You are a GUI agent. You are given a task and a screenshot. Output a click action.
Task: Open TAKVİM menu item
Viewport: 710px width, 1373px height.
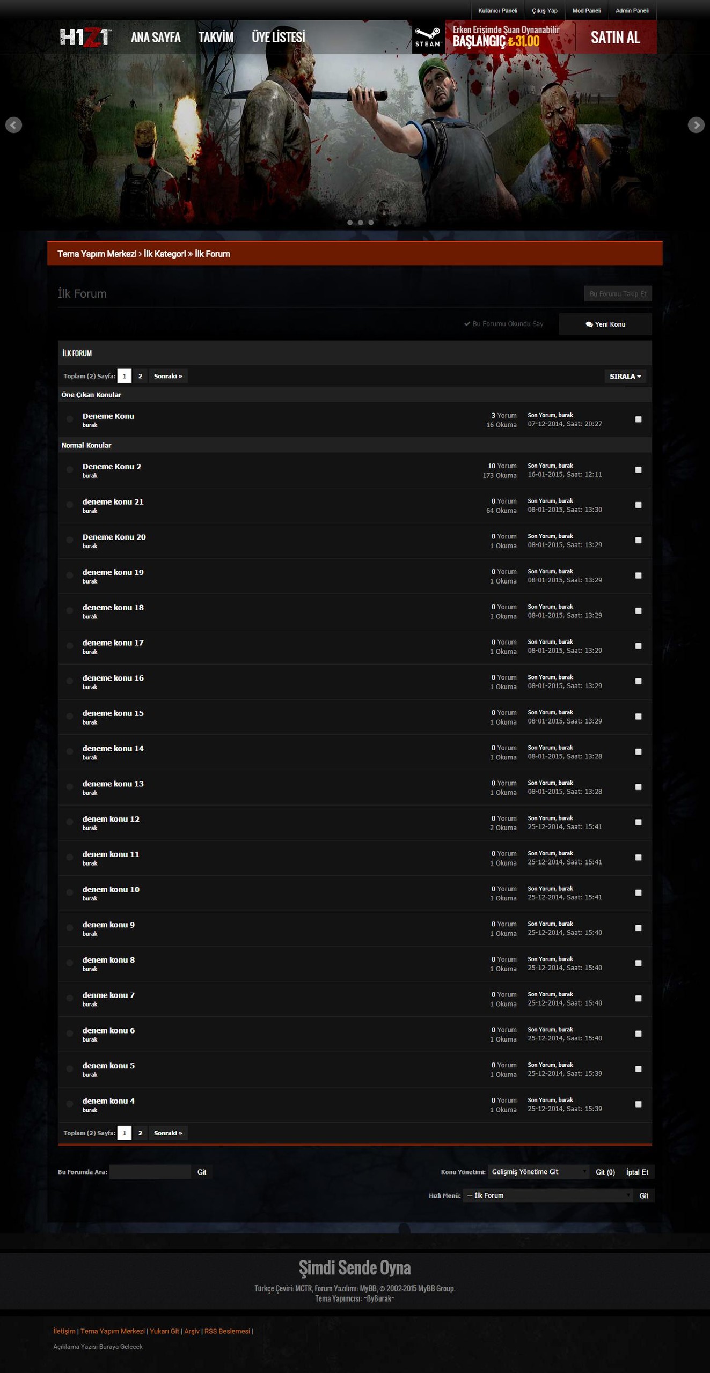(x=216, y=37)
